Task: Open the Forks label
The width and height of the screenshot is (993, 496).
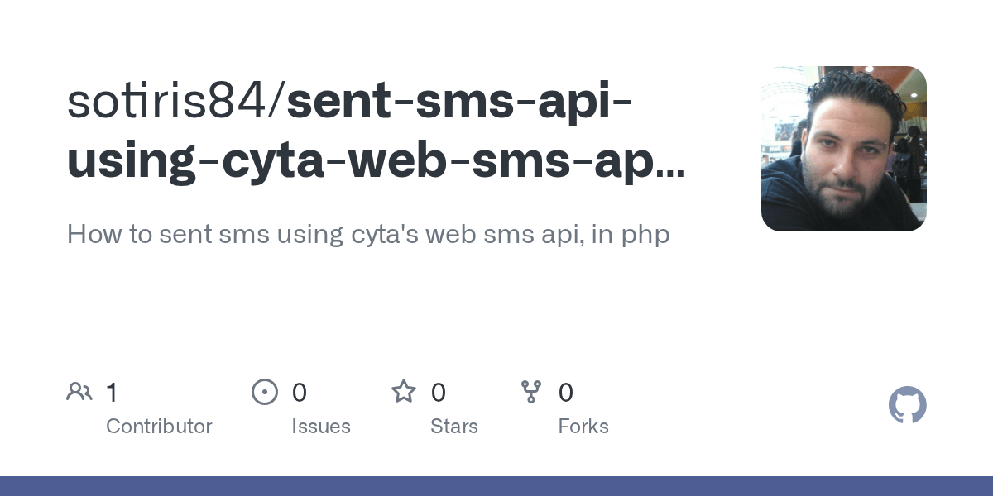Action: tap(583, 427)
